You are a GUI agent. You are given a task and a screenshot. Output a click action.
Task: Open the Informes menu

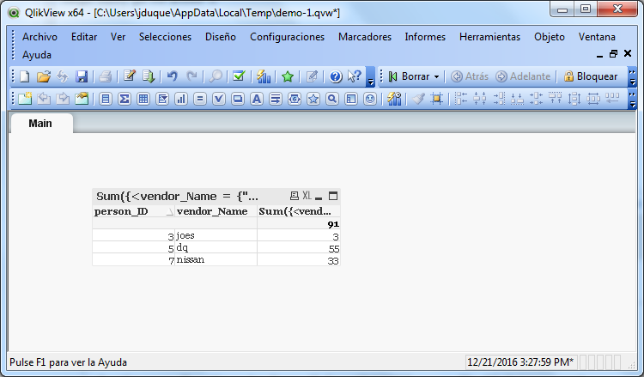tap(425, 37)
